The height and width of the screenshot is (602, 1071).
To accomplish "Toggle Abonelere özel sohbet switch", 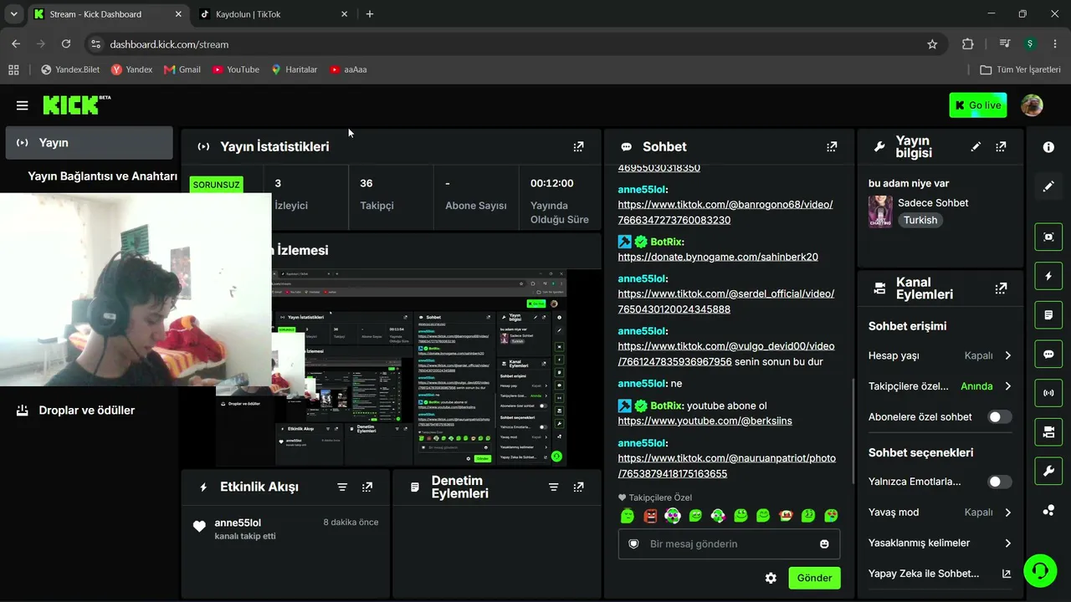I will (1000, 416).
